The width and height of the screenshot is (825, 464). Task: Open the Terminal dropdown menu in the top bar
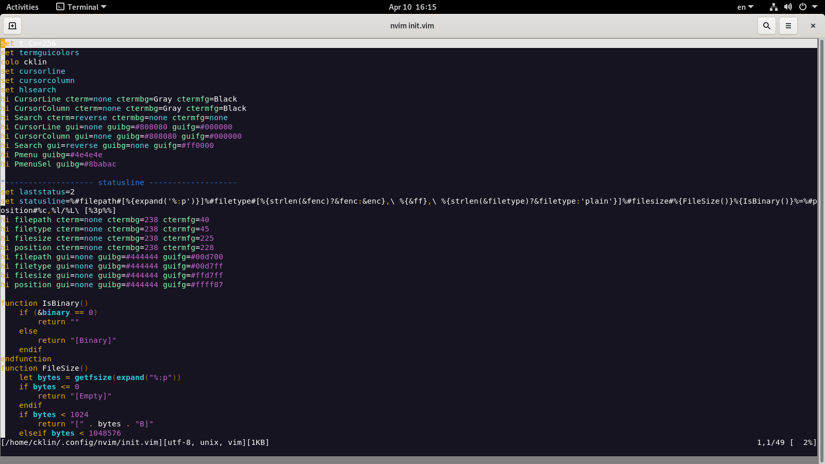click(x=85, y=7)
